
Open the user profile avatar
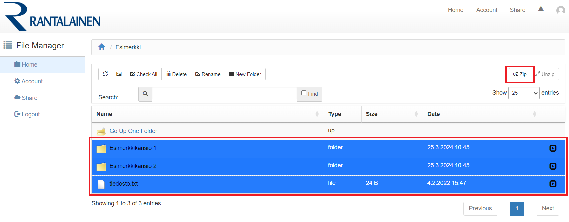pyautogui.click(x=560, y=10)
